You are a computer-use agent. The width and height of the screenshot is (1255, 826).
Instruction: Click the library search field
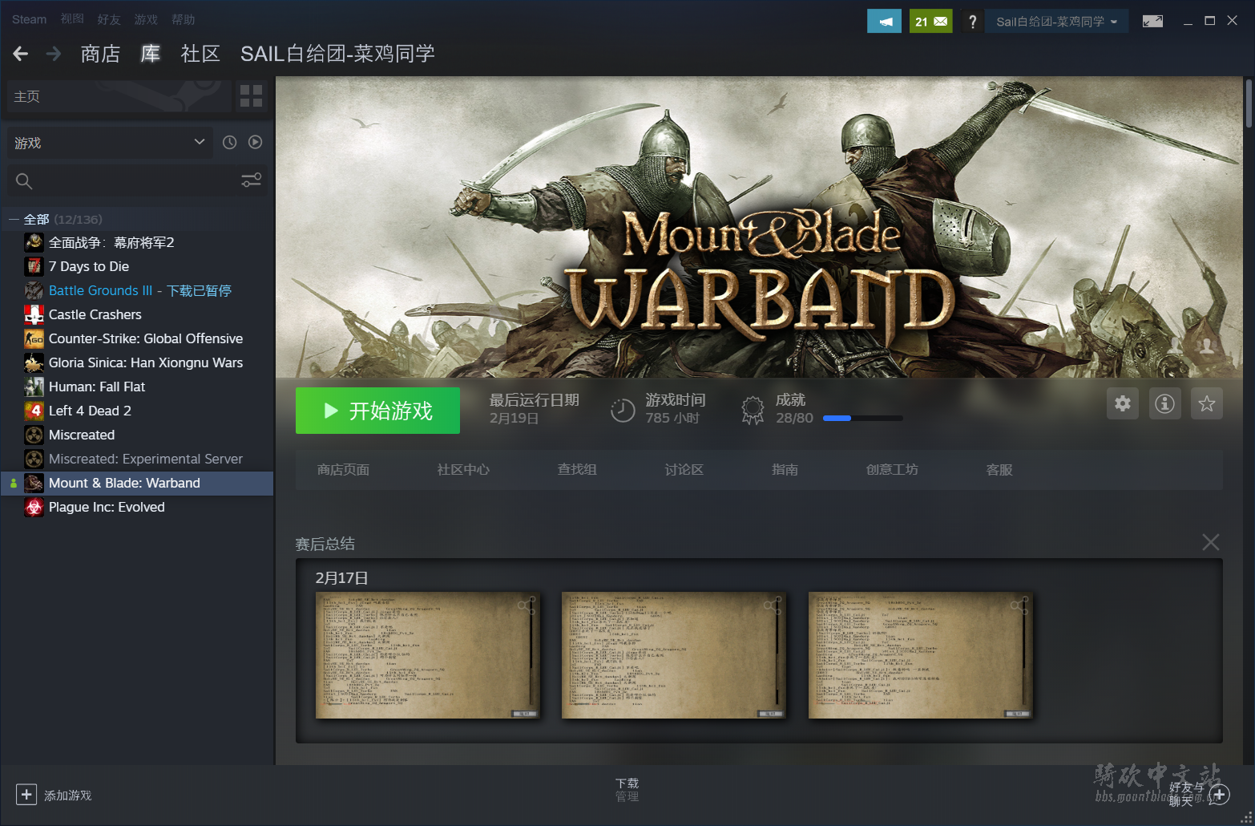[x=120, y=180]
